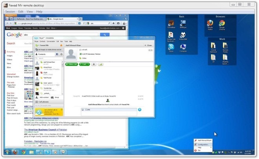This screenshot has width=259, height=159.
Task: Open the Help menu of remote desktop window
Action: (39, 11)
